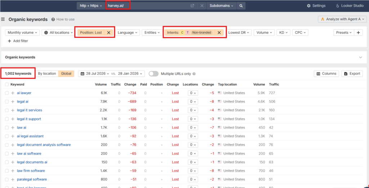
Task: Open URL in new tab icon
Action: 192,6
